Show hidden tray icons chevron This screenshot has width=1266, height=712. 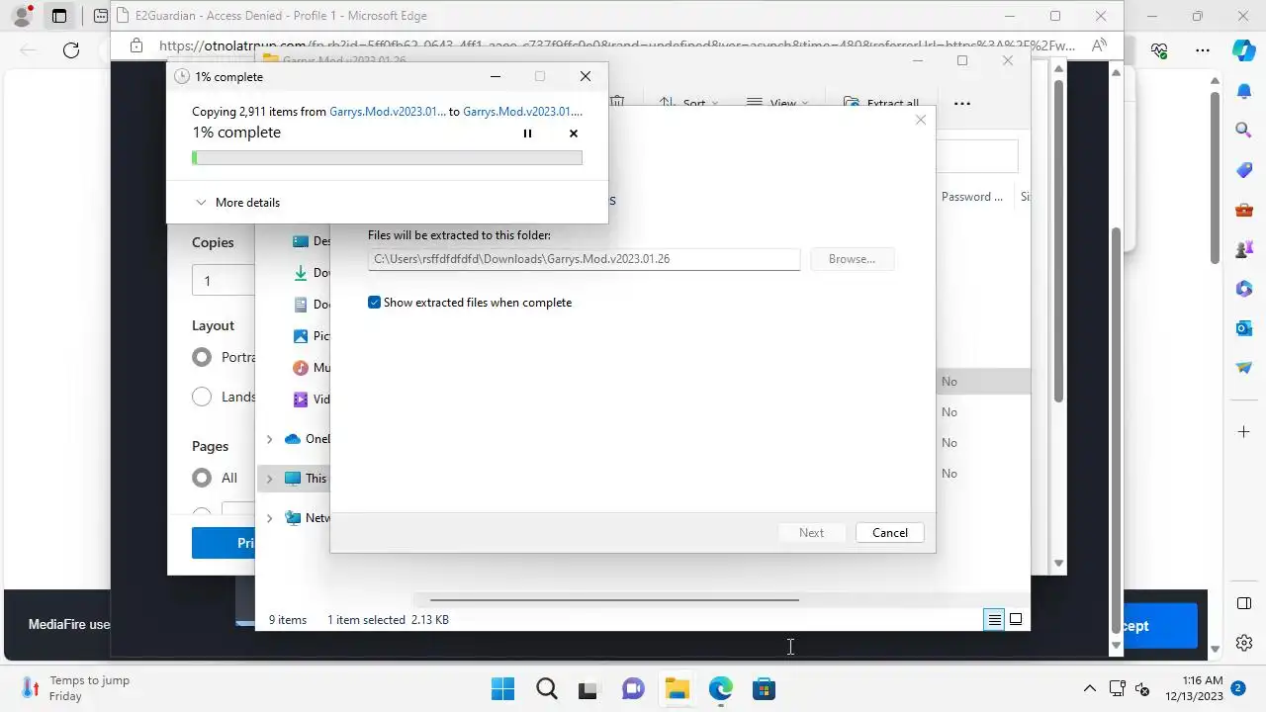(x=1090, y=689)
